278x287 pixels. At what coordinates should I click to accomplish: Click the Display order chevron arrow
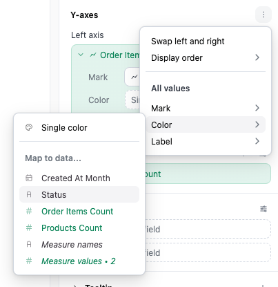click(257, 57)
